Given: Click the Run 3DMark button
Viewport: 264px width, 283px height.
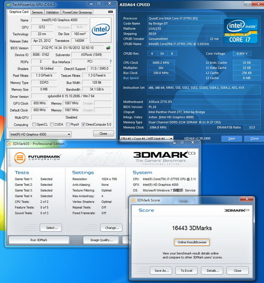Looking at the screenshot, I should click(x=39, y=240).
